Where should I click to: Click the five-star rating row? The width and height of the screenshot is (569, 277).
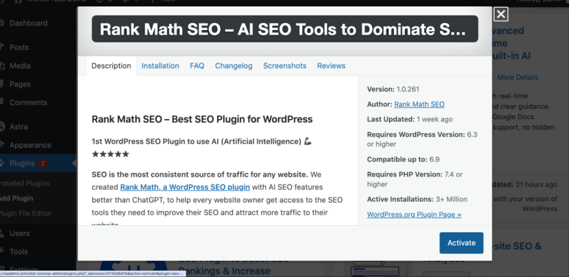(x=110, y=154)
